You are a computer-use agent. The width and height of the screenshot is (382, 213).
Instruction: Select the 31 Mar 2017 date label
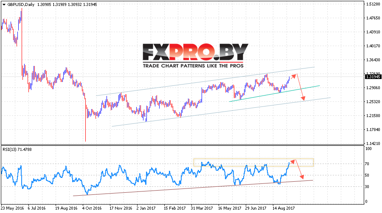pyautogui.click(x=202, y=208)
